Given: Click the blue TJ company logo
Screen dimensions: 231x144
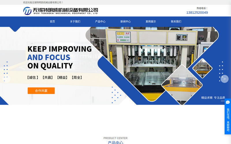Looking at the screenshot, I should (x=27, y=11).
